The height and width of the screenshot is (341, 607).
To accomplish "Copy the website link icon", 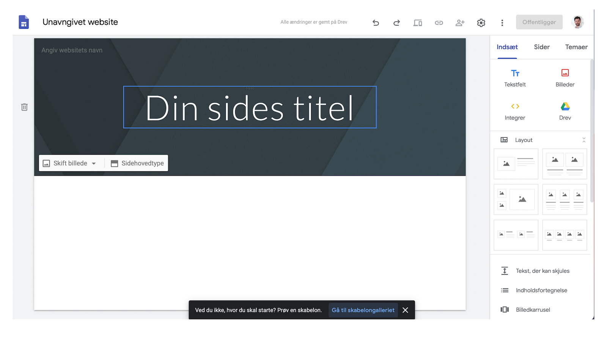I will pyautogui.click(x=439, y=22).
